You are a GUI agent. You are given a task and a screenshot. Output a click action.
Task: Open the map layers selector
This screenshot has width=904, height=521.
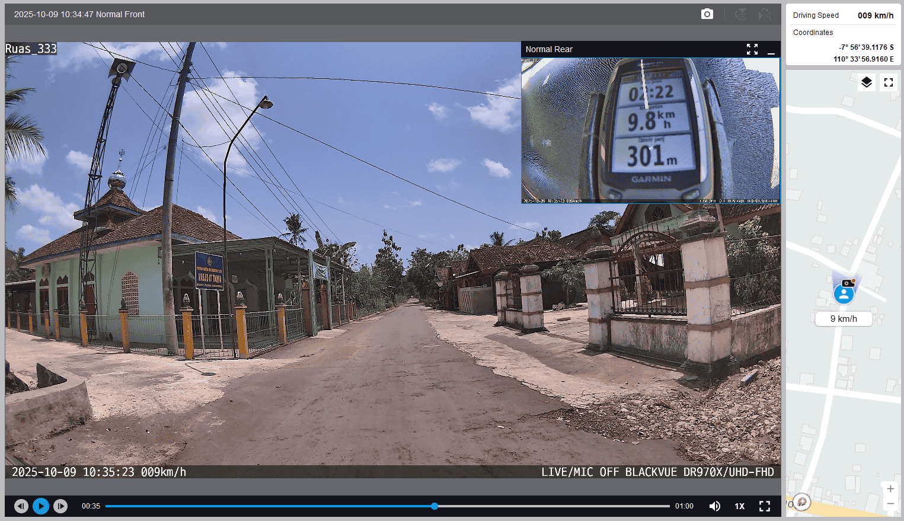(866, 82)
